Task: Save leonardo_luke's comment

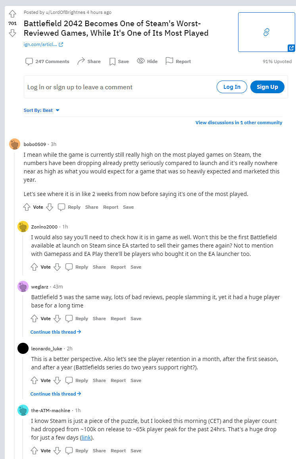Action: pos(136,380)
